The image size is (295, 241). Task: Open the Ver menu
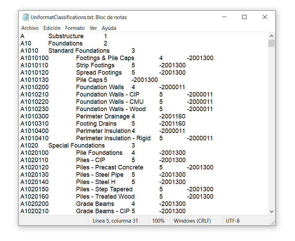pyautogui.click(x=93, y=28)
